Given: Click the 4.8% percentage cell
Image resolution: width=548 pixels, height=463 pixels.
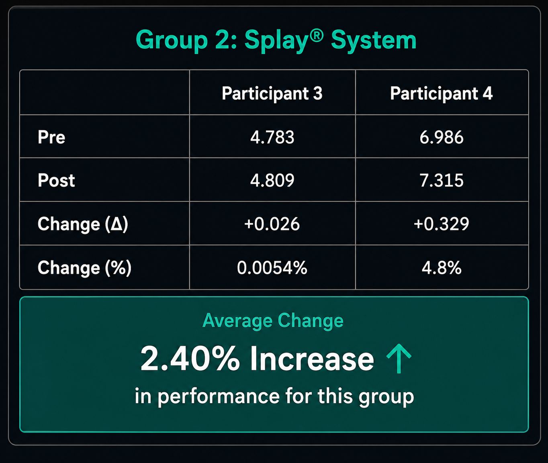Looking at the screenshot, I should click(x=442, y=267).
